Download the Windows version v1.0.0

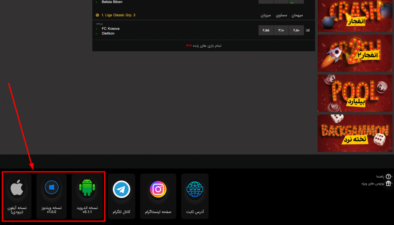click(52, 188)
